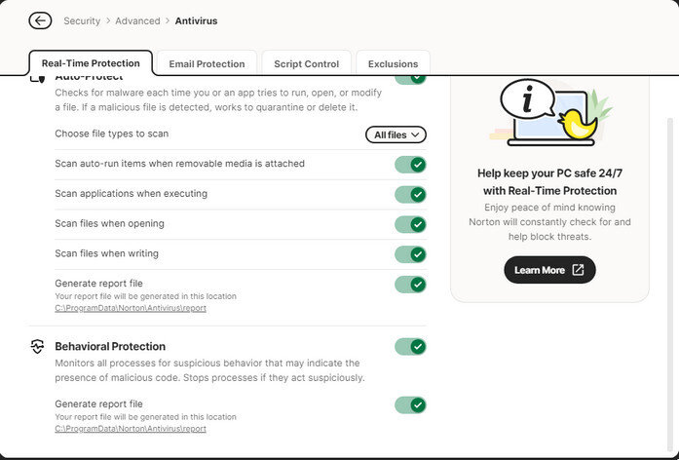Viewport: 679px width, 460px height.
Task: Click the back arrow icon
Action: [x=40, y=20]
